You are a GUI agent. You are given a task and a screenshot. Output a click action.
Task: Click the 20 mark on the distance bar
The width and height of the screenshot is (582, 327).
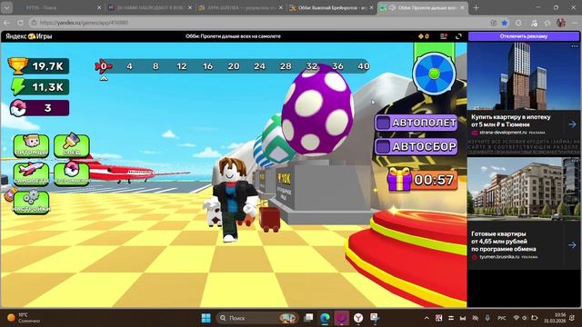[234, 66]
